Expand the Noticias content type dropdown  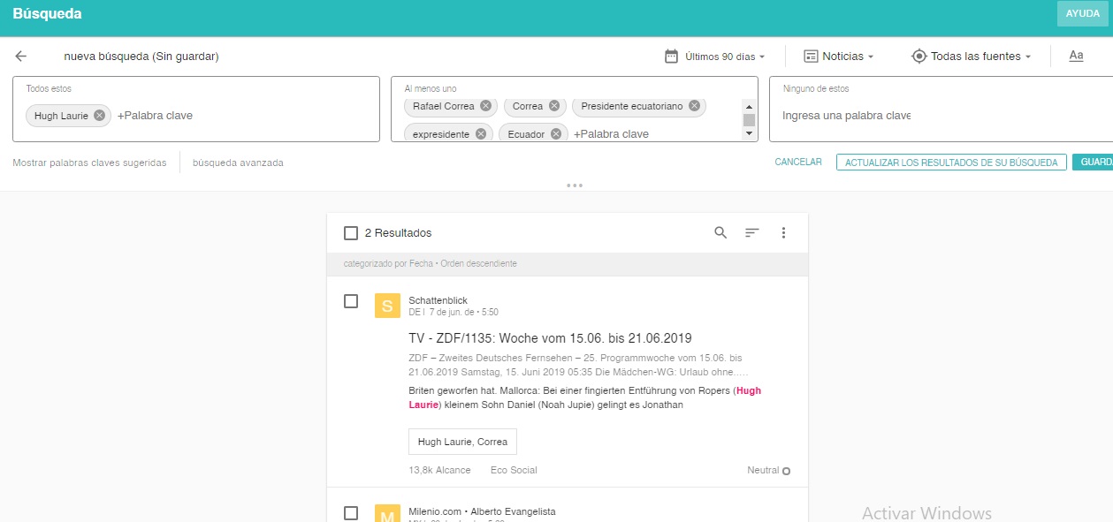(838, 57)
